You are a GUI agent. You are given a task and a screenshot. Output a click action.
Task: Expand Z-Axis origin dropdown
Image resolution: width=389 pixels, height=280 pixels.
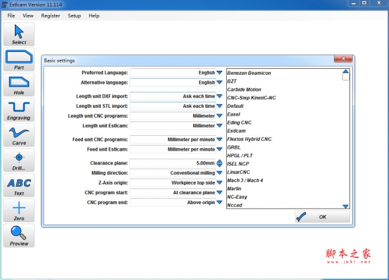(219, 183)
